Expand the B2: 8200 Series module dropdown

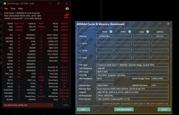tap(28, 105)
